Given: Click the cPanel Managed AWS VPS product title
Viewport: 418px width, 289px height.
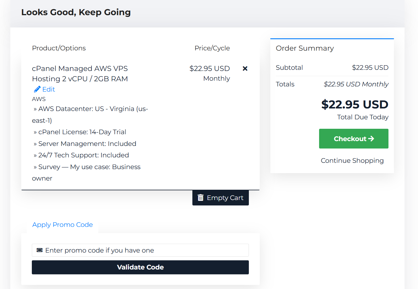Looking at the screenshot, I should 80,74.
